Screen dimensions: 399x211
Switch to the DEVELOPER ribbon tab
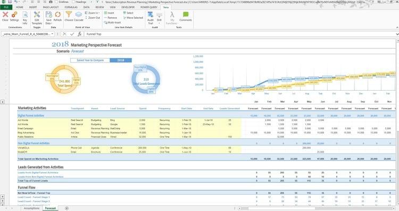point(128,7)
